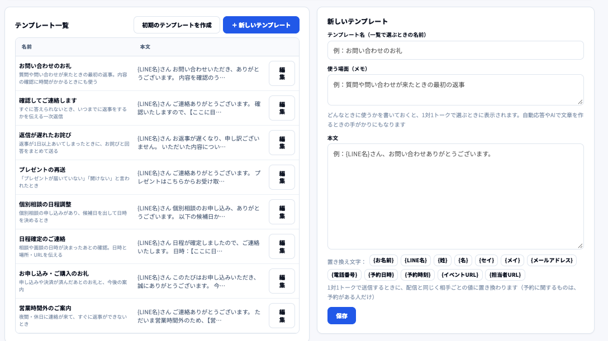Viewport: 608px width, 341px height.
Task: Insert the {セイ} placeholder
Action: 486,261
